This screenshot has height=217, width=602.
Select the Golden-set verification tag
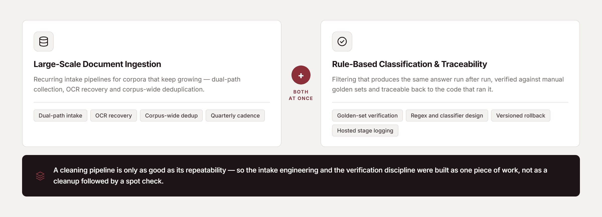[x=367, y=115]
